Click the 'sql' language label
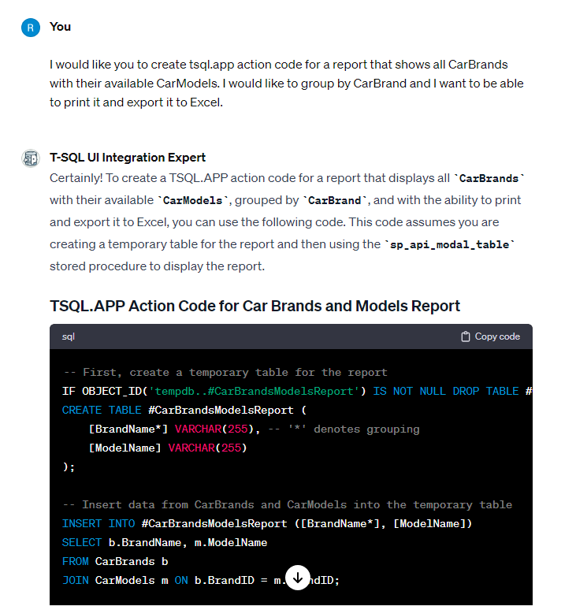 pyautogui.click(x=68, y=336)
